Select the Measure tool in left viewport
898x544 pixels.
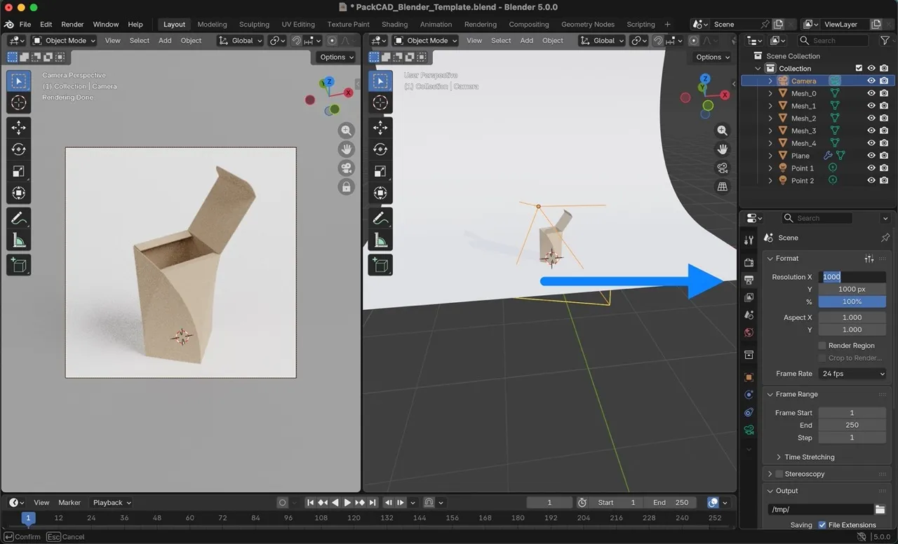pyautogui.click(x=19, y=240)
